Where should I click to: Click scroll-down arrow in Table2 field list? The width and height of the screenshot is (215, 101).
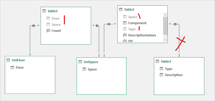point(165,40)
